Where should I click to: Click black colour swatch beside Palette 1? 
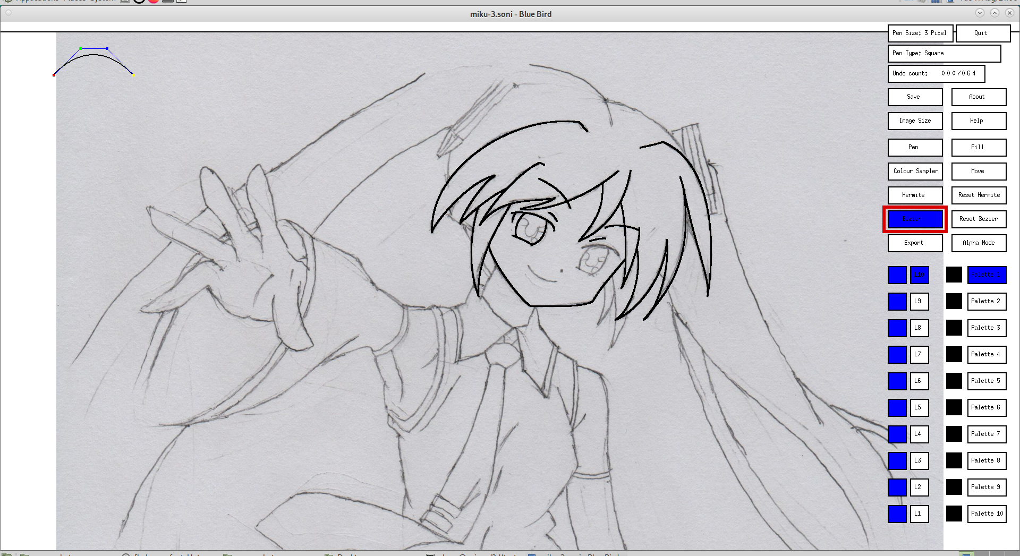954,275
